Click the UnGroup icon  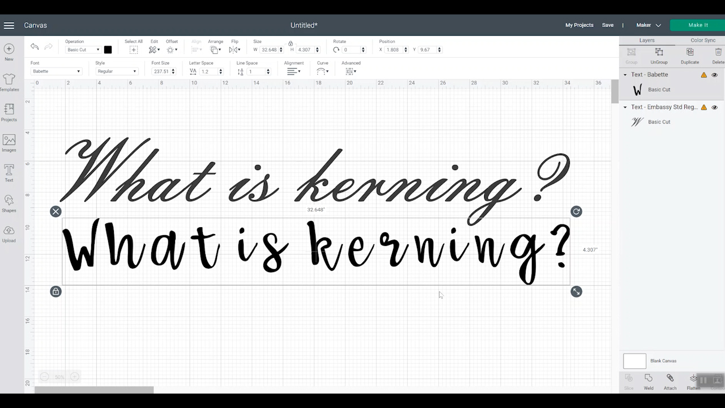(x=659, y=52)
